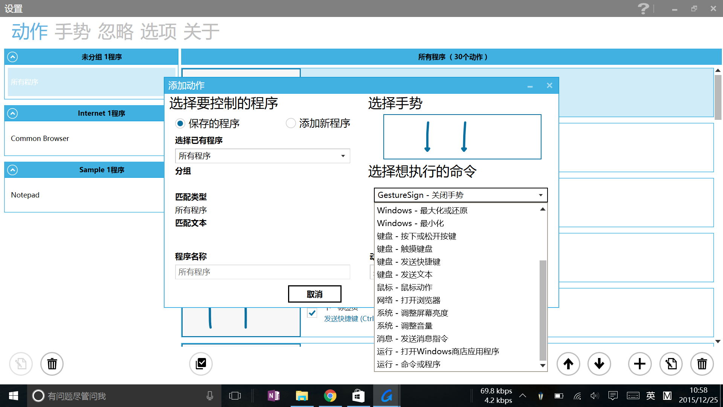723x407 pixels.
Task: Click the edit action icon button
Action: [671, 364]
